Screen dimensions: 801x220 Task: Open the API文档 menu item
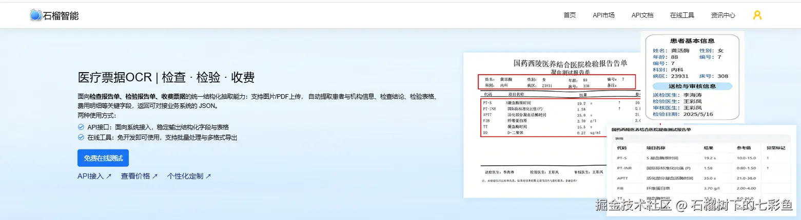tap(642, 15)
